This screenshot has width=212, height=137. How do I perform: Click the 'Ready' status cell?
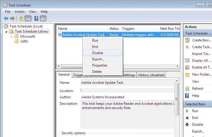point(114,35)
